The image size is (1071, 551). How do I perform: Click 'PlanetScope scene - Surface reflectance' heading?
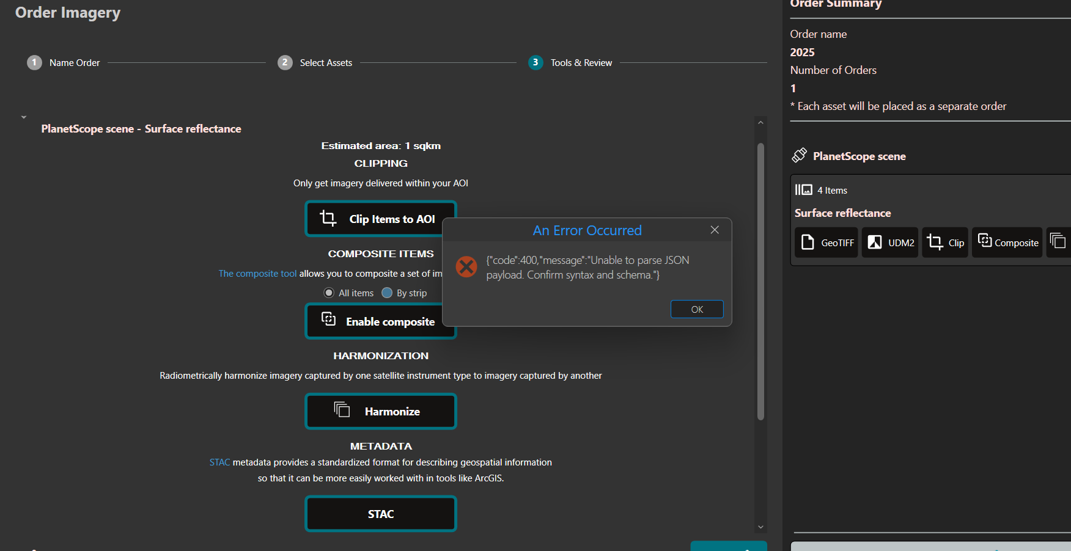coord(141,129)
